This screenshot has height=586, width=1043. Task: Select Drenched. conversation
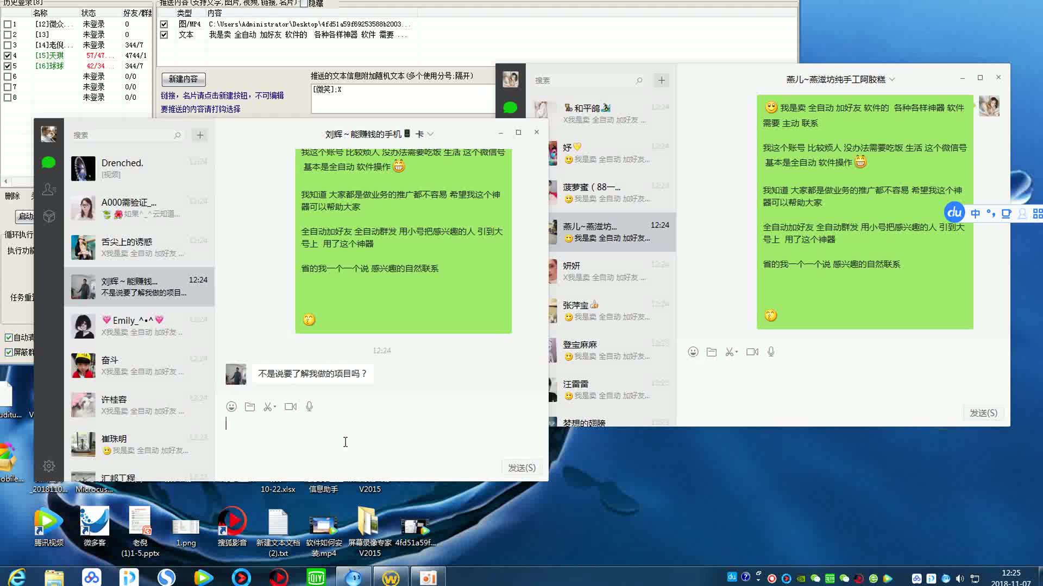pos(140,168)
